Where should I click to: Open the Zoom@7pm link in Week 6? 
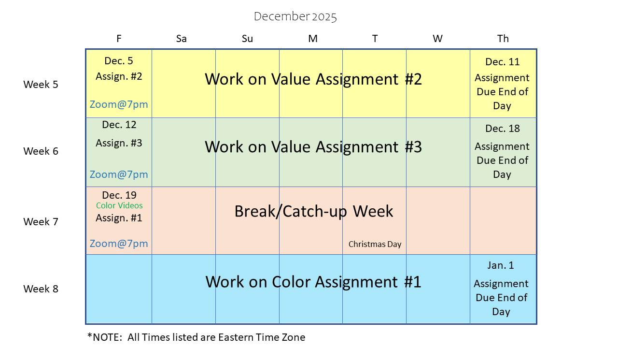[x=119, y=174]
